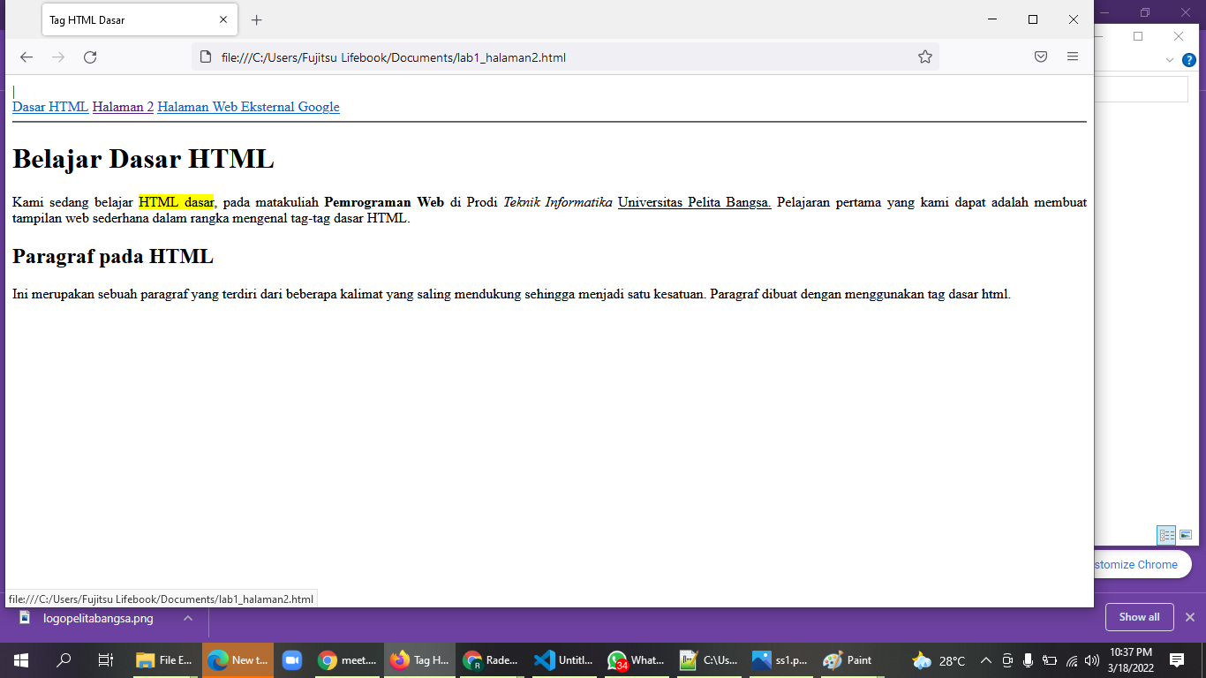Open Windows taskbar search
Screen dimensions: 1206x678
pyautogui.click(x=64, y=659)
